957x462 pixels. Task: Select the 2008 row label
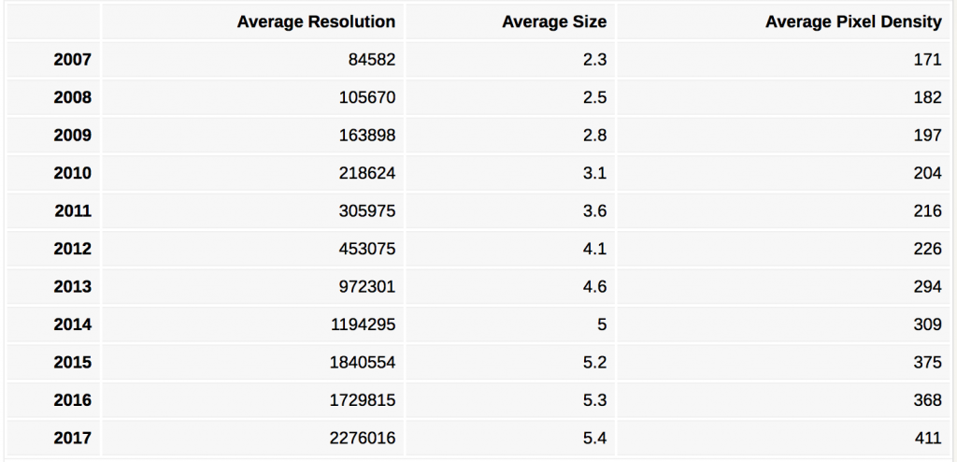click(73, 97)
